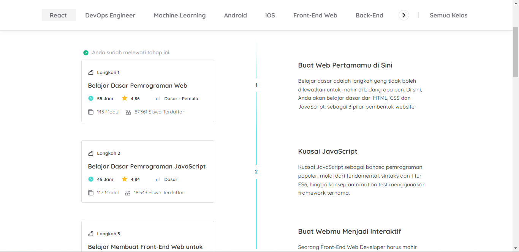Open the Semua Kelas link
Screen dimensions: 519x252
pyautogui.click(x=449, y=16)
